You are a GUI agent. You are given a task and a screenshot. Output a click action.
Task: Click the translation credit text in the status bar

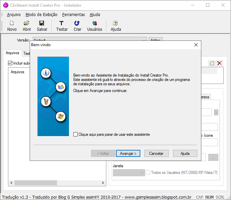click(97, 197)
